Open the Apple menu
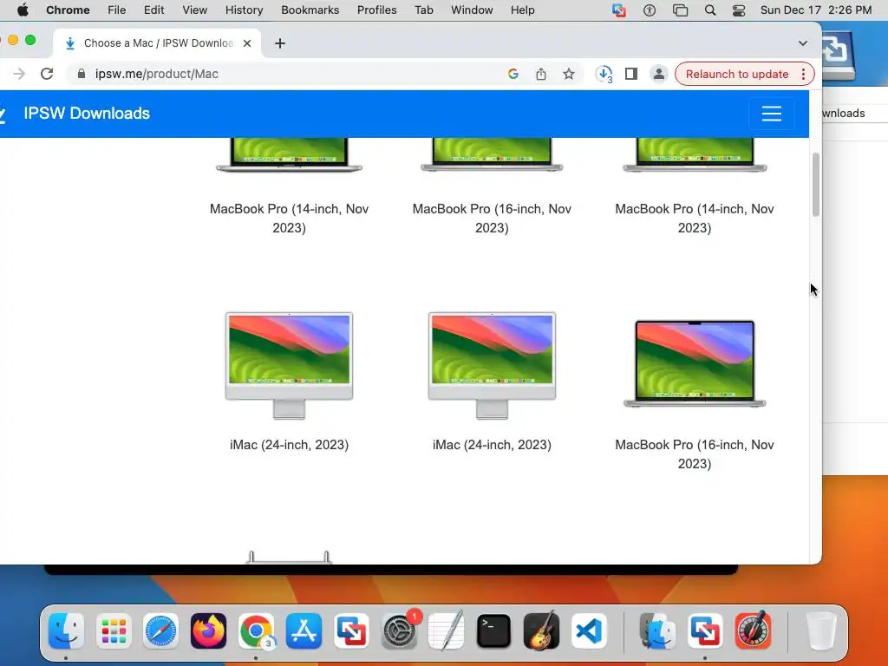This screenshot has height=666, width=888. (23, 10)
